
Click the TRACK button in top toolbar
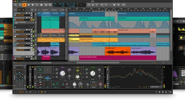pyautogui.click(x=123, y=5)
